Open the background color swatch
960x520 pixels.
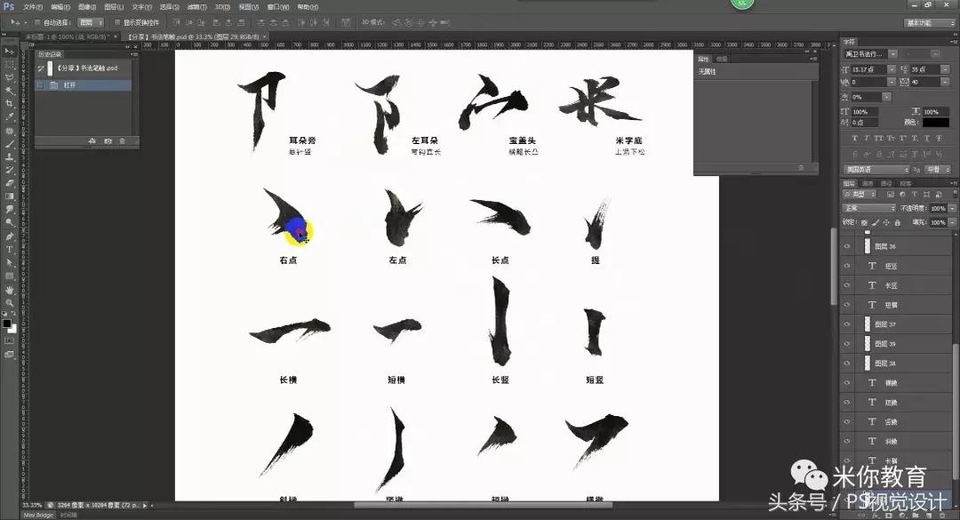click(x=12, y=328)
